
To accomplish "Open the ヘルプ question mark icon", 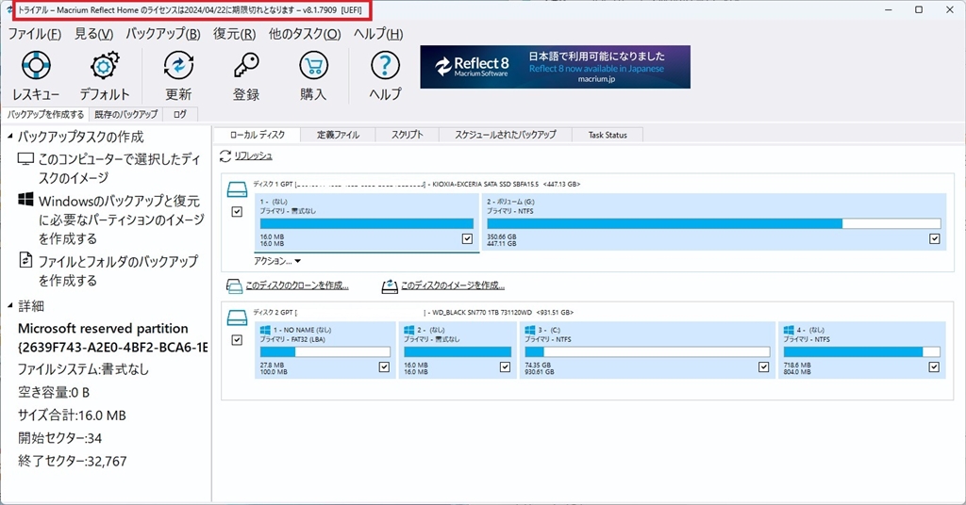I will tap(385, 65).
